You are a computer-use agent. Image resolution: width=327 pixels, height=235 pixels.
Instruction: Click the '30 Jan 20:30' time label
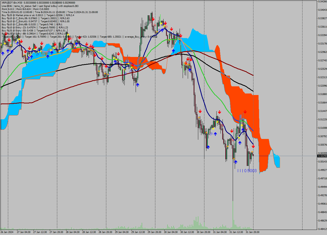click(x=204, y=232)
